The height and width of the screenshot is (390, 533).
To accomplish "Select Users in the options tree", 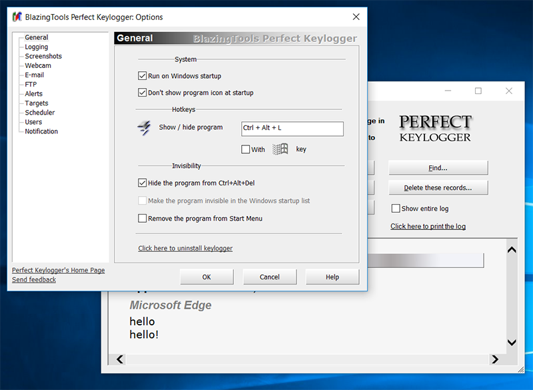I will coord(33,122).
